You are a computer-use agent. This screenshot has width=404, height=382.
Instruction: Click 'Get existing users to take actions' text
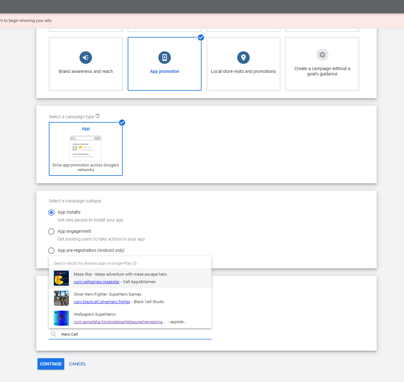coord(101,239)
